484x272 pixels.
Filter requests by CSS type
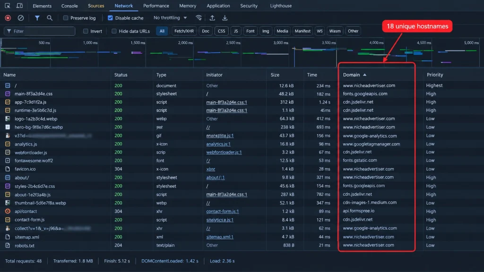[221, 31]
